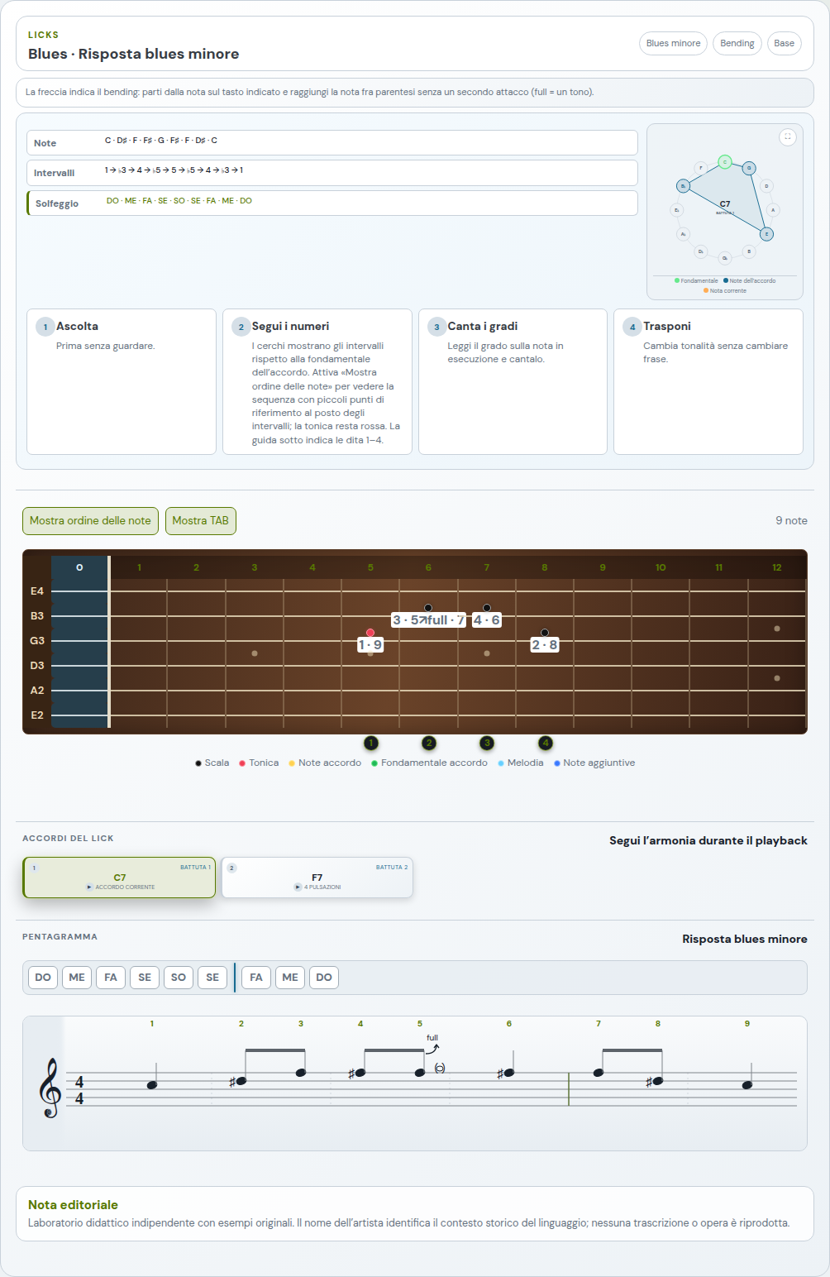This screenshot has width=830, height=1277.
Task: Click the Melodia legend entry
Action: pos(521,763)
